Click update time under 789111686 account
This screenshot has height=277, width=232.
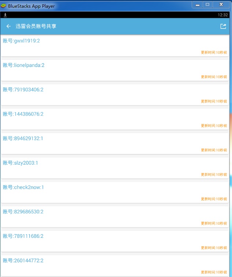(214, 248)
